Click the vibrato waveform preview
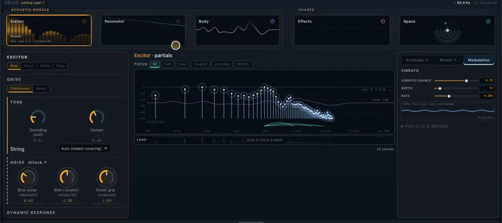The width and height of the screenshot is (502, 223). tap(448, 111)
